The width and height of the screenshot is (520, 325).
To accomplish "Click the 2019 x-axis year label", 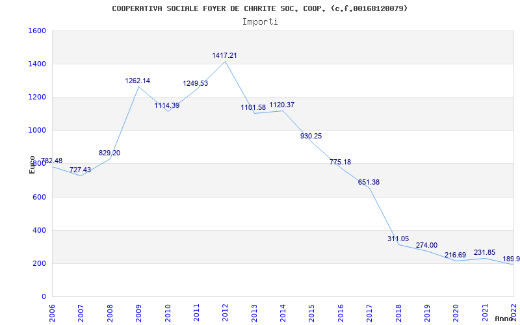I will click(427, 313).
